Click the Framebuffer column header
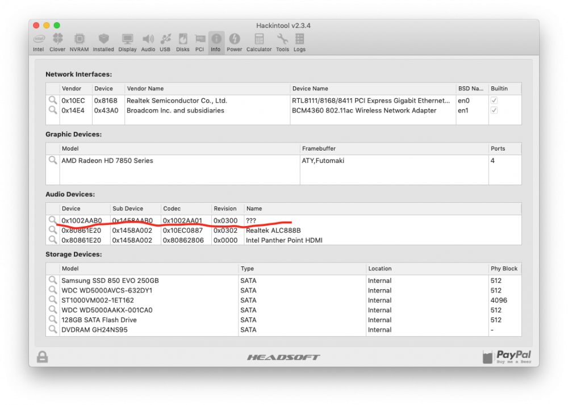 click(x=394, y=148)
